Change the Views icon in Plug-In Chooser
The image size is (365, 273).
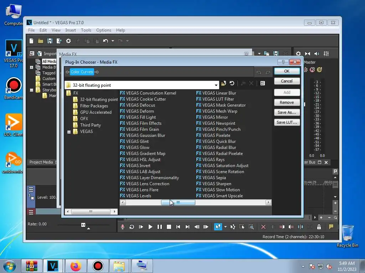coord(263,83)
